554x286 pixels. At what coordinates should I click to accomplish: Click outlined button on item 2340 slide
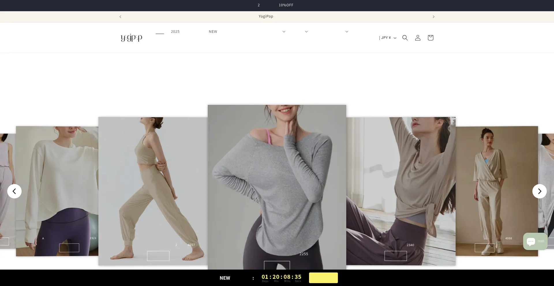pos(395,256)
